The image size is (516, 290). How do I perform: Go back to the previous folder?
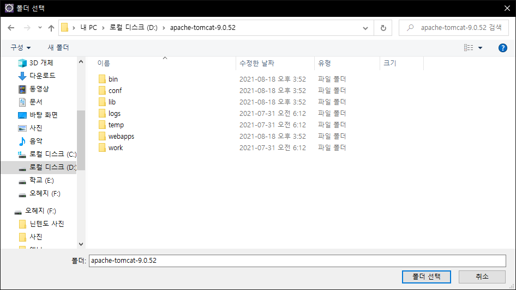pyautogui.click(x=11, y=28)
